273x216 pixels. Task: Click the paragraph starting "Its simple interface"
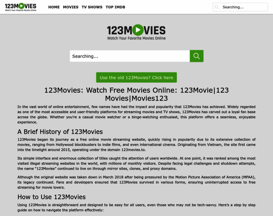pyautogui.click(x=136, y=163)
